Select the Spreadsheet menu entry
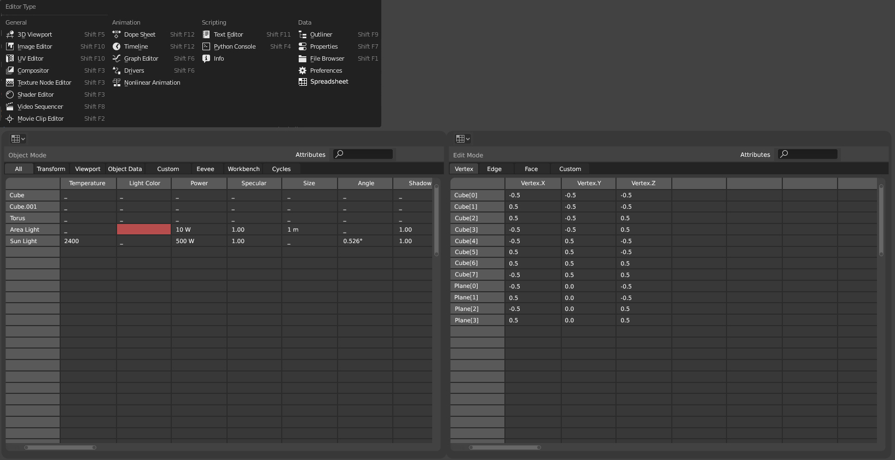 [x=323, y=82]
